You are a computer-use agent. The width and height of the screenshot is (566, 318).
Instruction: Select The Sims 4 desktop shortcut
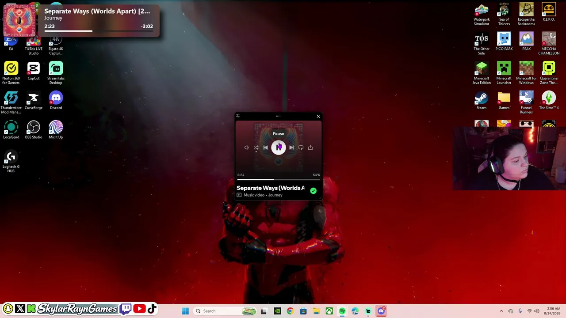549,100
